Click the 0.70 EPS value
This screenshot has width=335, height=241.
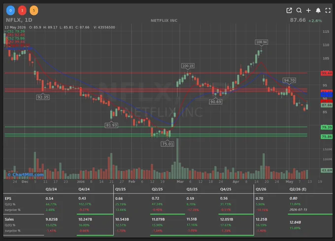pyautogui.click(x=259, y=199)
